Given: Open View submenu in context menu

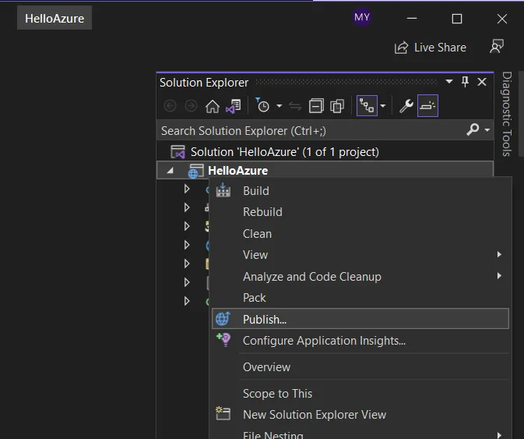Looking at the screenshot, I should (x=360, y=255).
